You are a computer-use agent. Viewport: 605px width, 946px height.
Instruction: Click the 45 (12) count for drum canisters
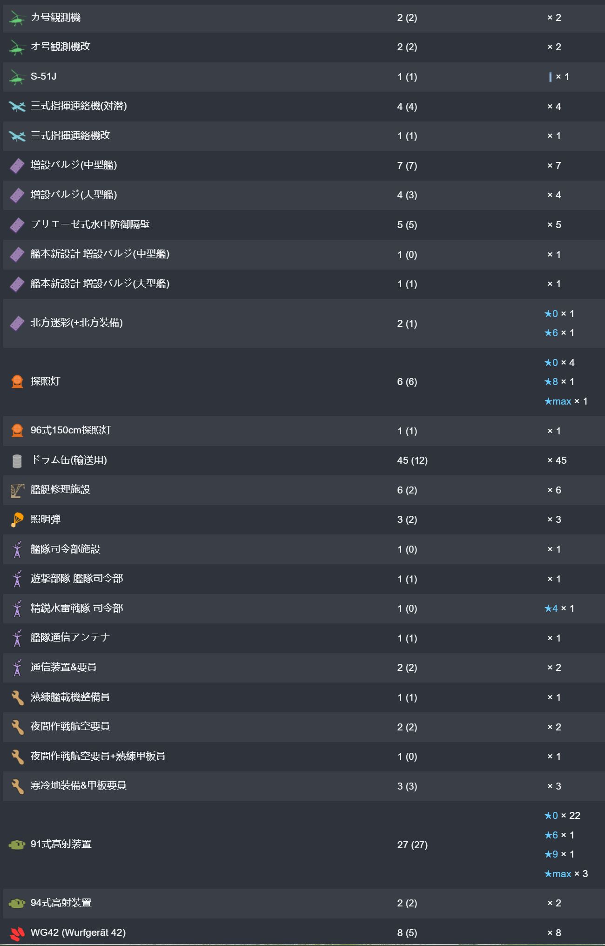coord(412,460)
